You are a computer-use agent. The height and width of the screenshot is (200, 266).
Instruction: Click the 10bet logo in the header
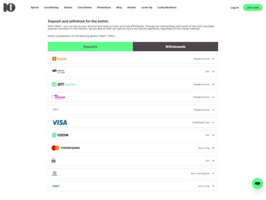point(9,7)
